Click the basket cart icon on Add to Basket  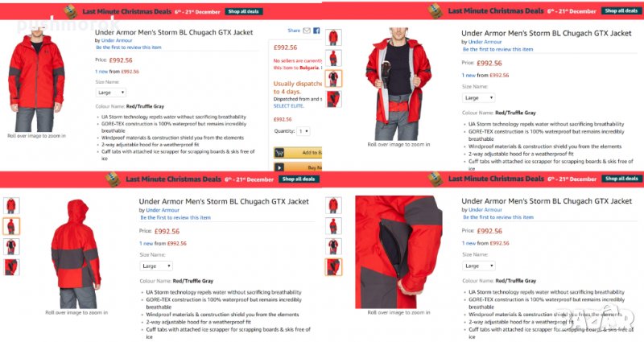(x=279, y=153)
